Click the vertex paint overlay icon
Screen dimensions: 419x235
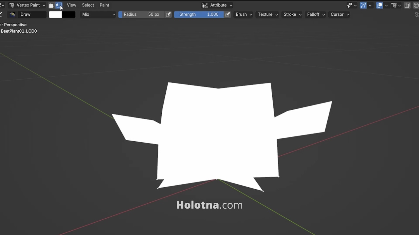point(394,5)
